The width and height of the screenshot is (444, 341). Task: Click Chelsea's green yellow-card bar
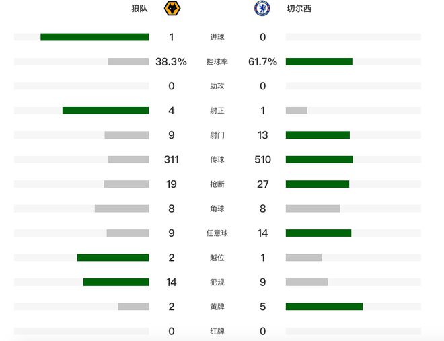[324, 307]
